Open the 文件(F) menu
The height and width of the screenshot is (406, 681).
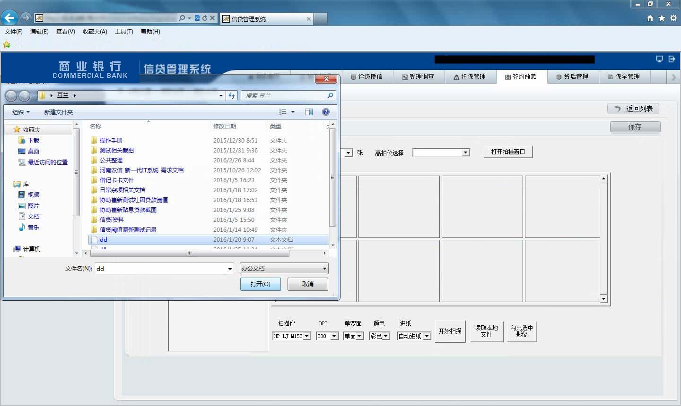pos(14,32)
